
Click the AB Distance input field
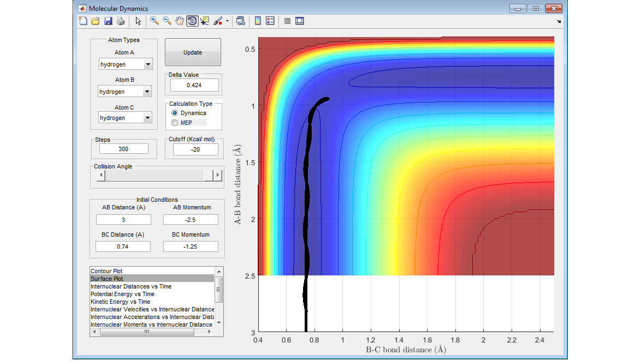tap(123, 220)
